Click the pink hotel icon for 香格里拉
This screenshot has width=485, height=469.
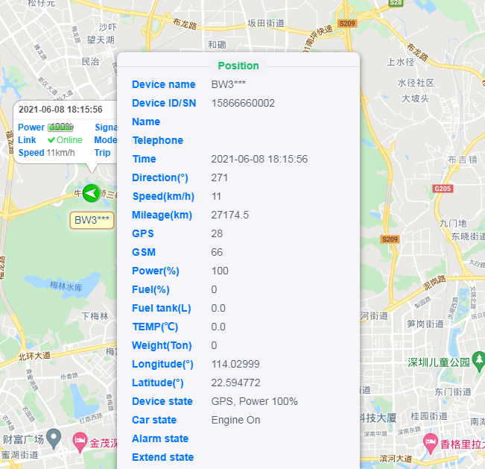coord(429,442)
